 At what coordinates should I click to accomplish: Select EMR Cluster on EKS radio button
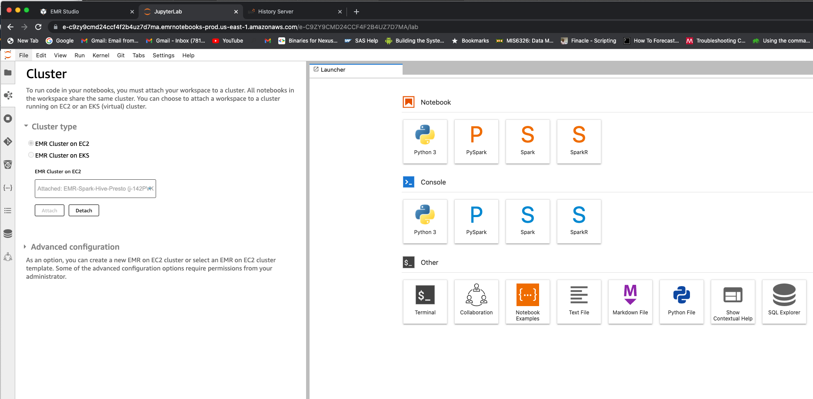[31, 155]
